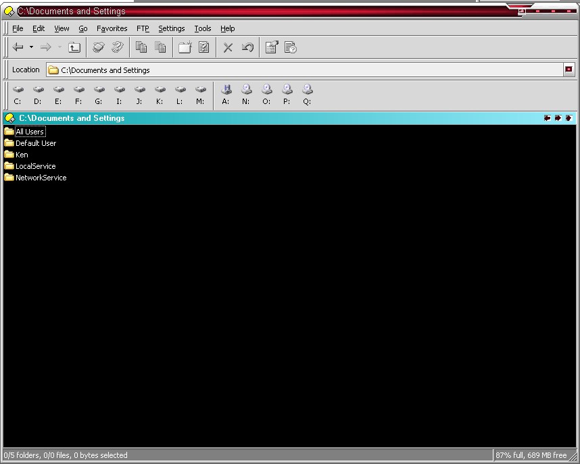Click the Undo arrow toolbar icon
The image size is (580, 464).
pyautogui.click(x=247, y=47)
